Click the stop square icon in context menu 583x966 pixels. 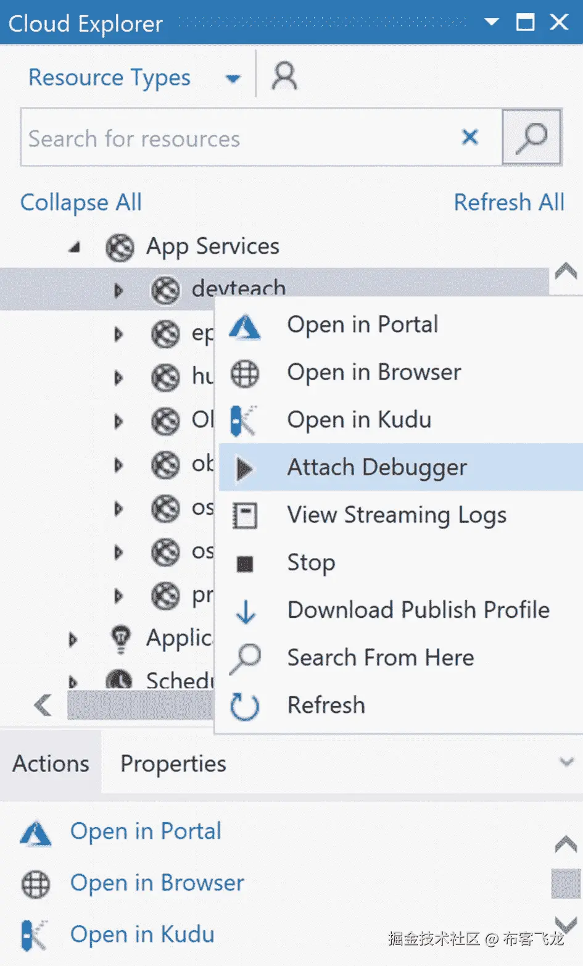245,564
